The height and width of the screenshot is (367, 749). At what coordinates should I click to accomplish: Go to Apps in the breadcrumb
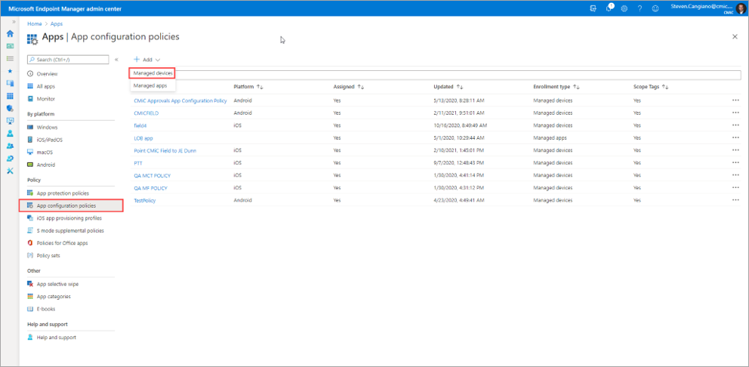click(x=57, y=23)
